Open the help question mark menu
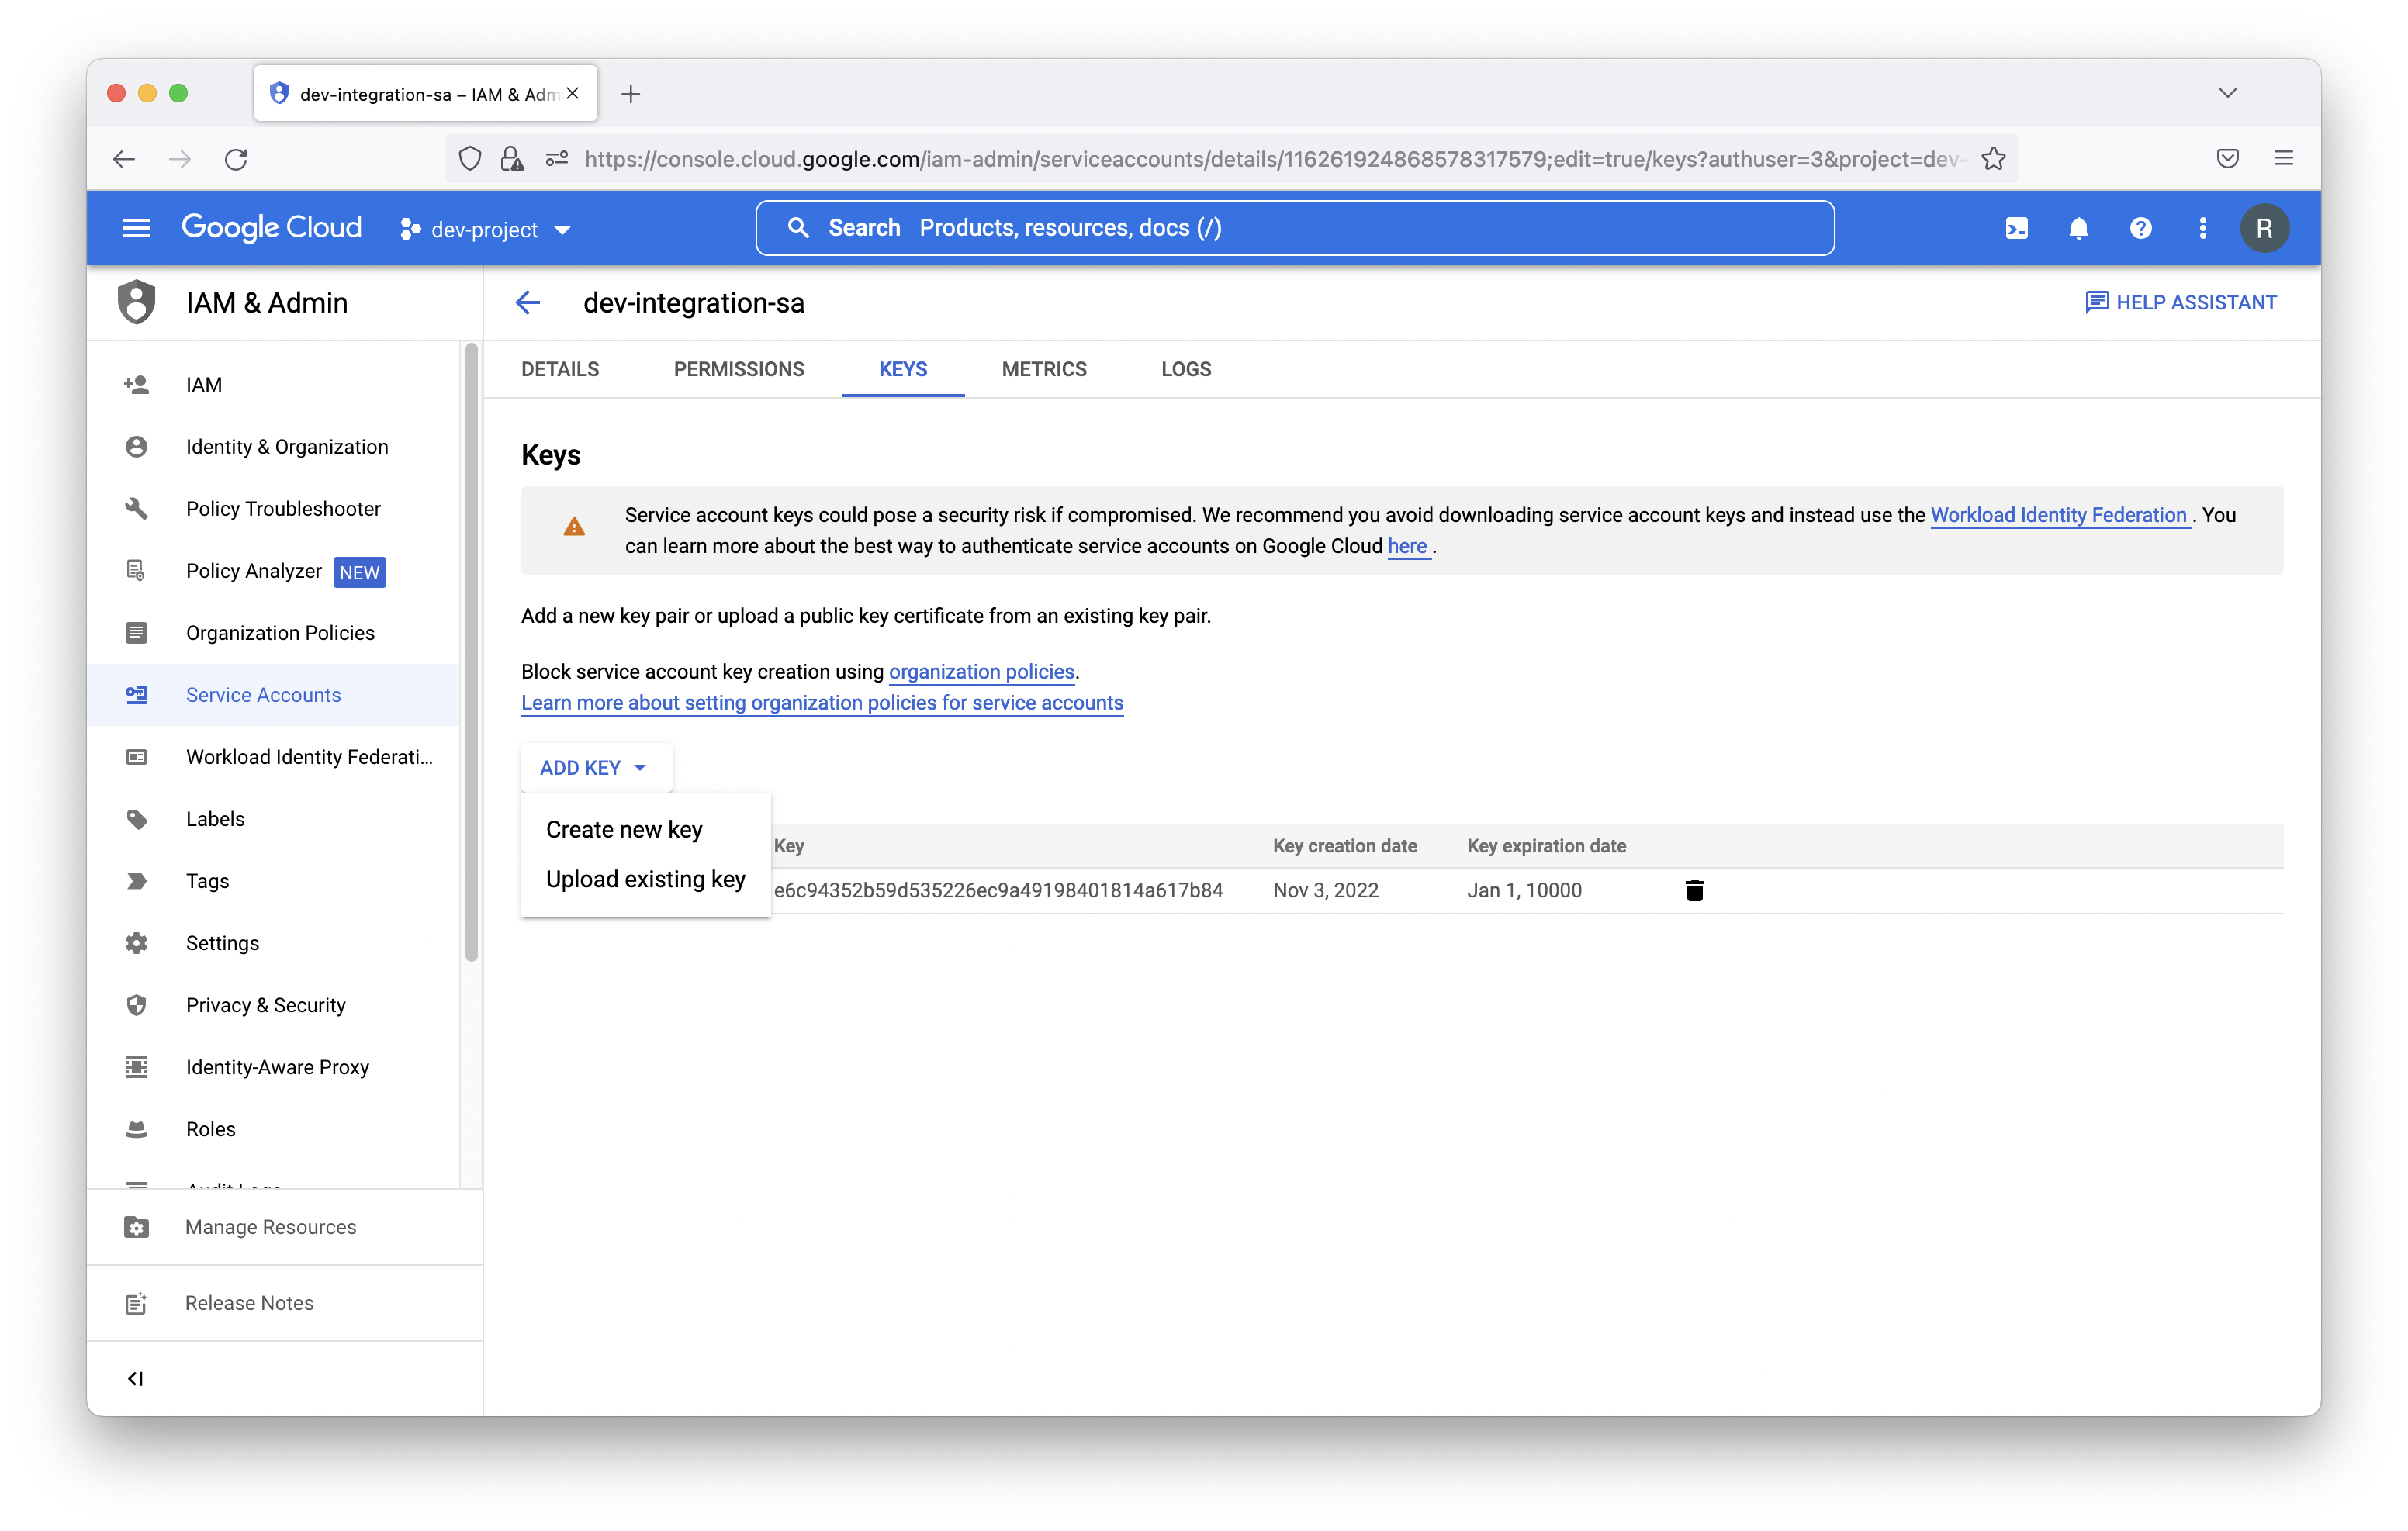 click(2140, 228)
